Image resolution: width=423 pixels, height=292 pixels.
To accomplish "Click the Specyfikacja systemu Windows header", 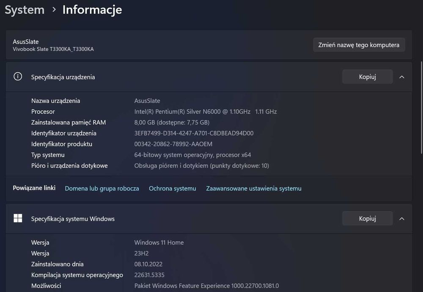I will tap(73, 219).
